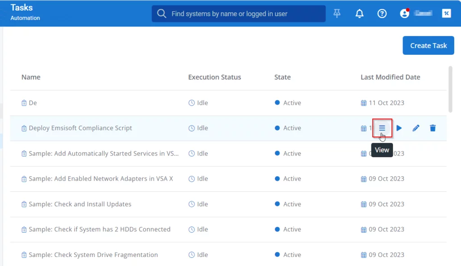Open the help question mark icon

(x=382, y=13)
